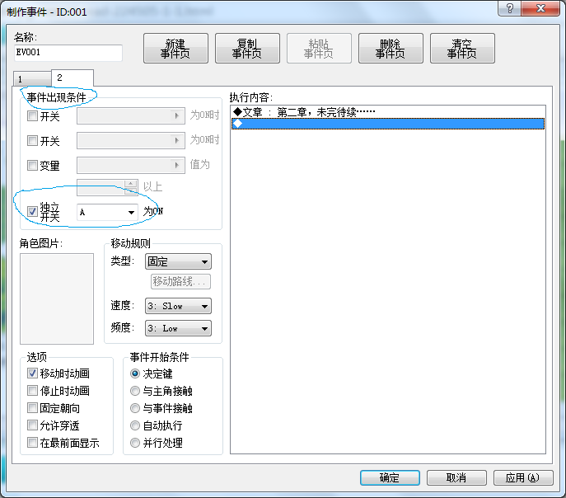Image resolution: width=566 pixels, height=498 pixels.
Task: Select the 文章：第二章，未完待续 command line
Action: tap(388, 112)
